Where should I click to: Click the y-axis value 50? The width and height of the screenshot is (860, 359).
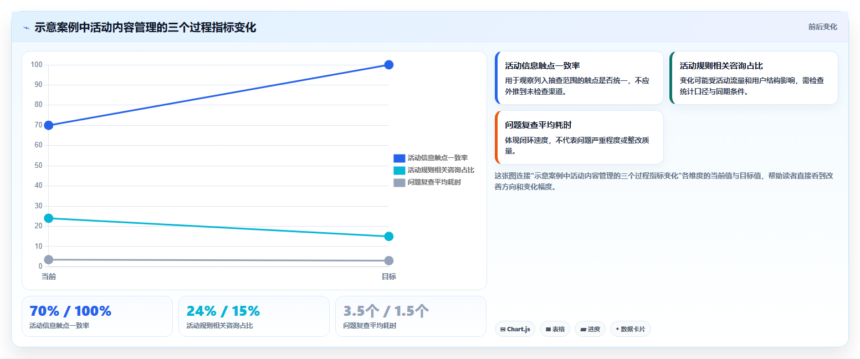38,166
